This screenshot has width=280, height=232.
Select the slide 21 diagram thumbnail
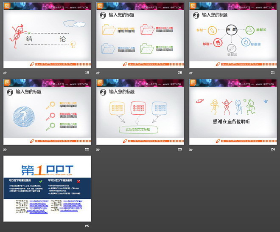(233, 35)
